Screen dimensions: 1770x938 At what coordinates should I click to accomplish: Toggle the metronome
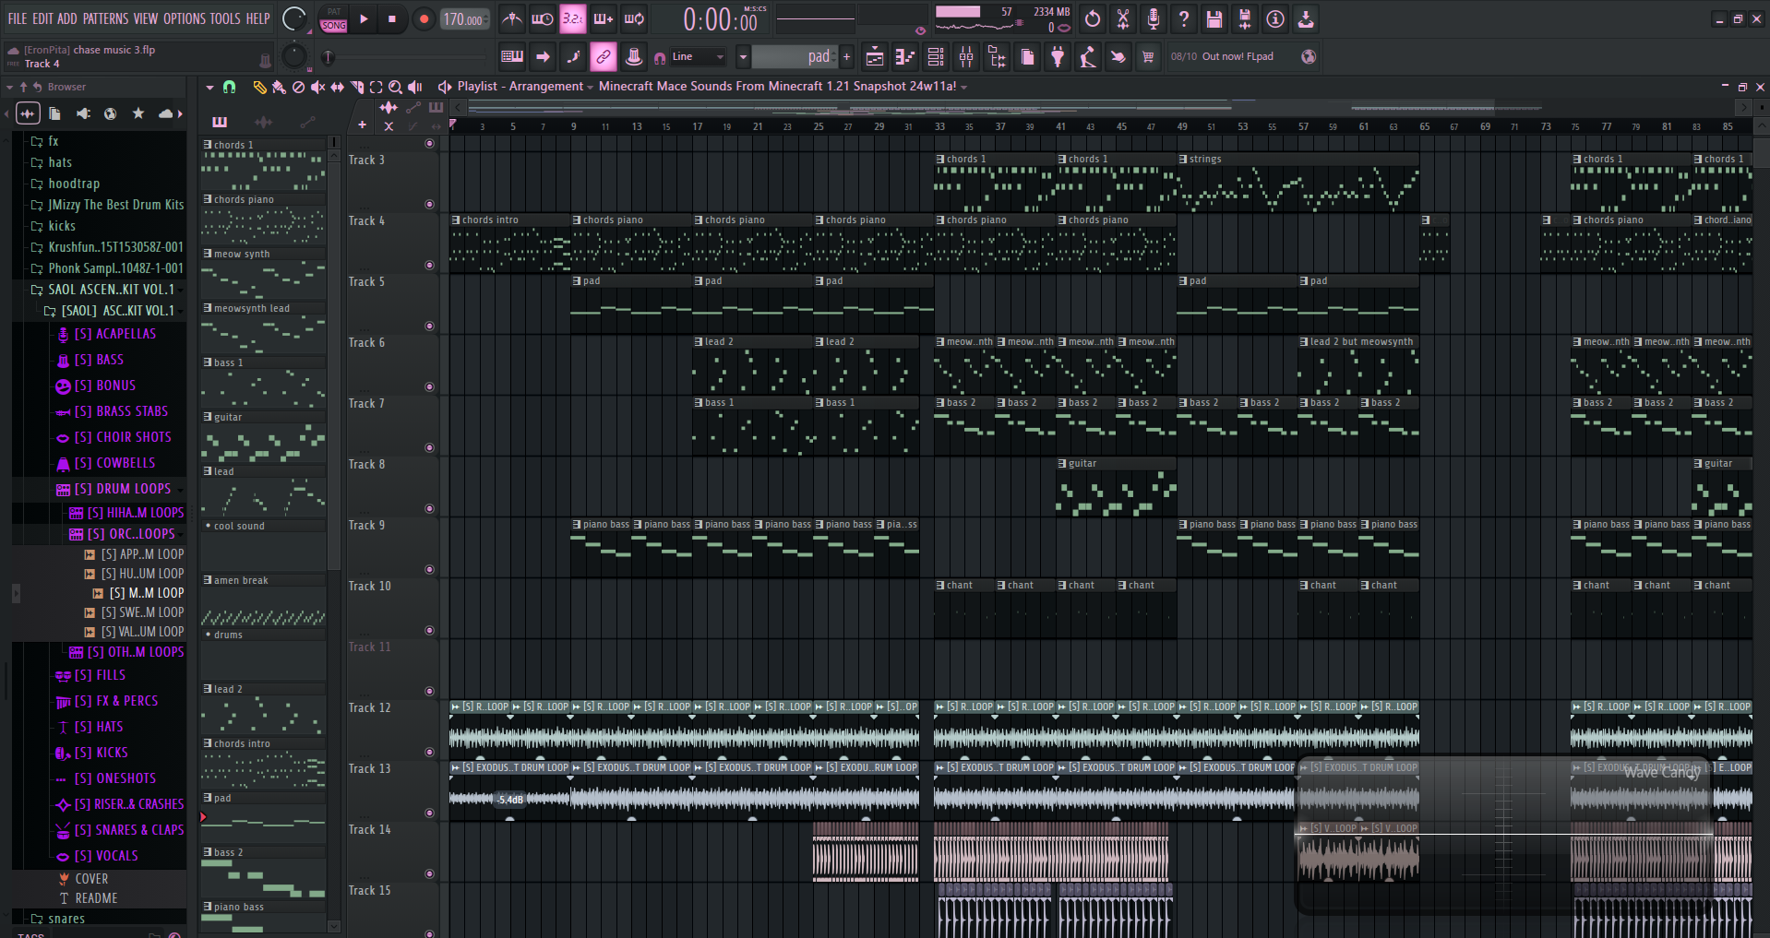511,18
